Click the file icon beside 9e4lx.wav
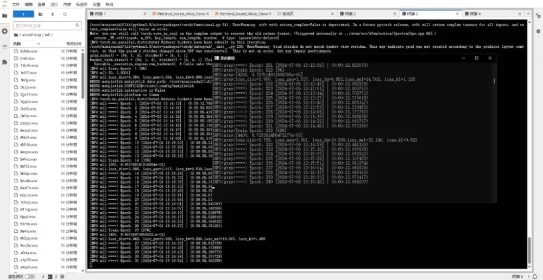This screenshot has height=280, width=543. point(16,231)
